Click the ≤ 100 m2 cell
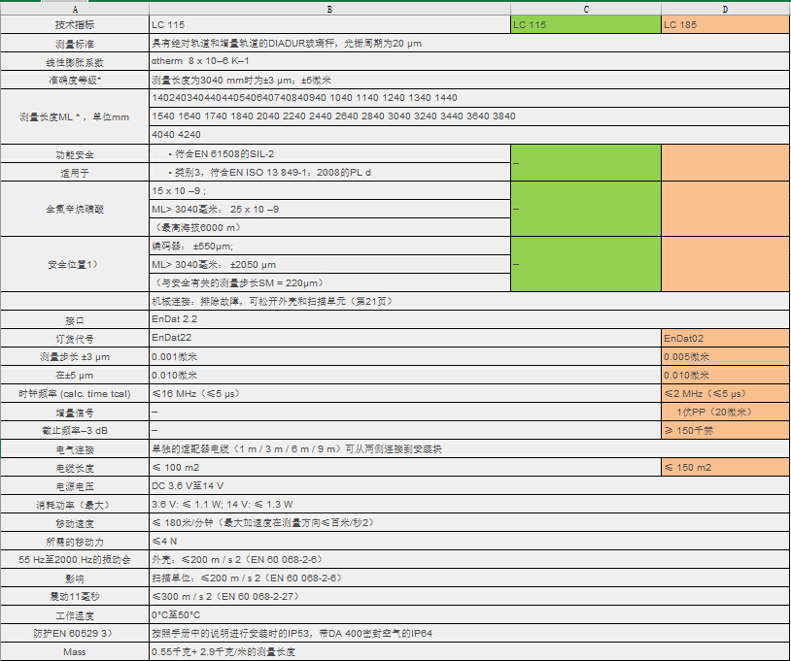791x661 pixels. [405, 467]
